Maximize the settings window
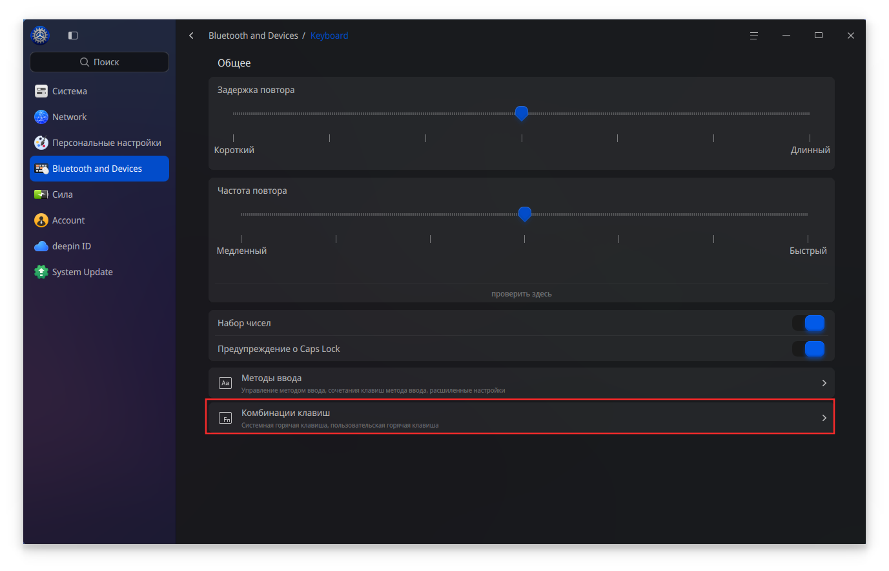Screen dimensions: 889x571 [819, 36]
